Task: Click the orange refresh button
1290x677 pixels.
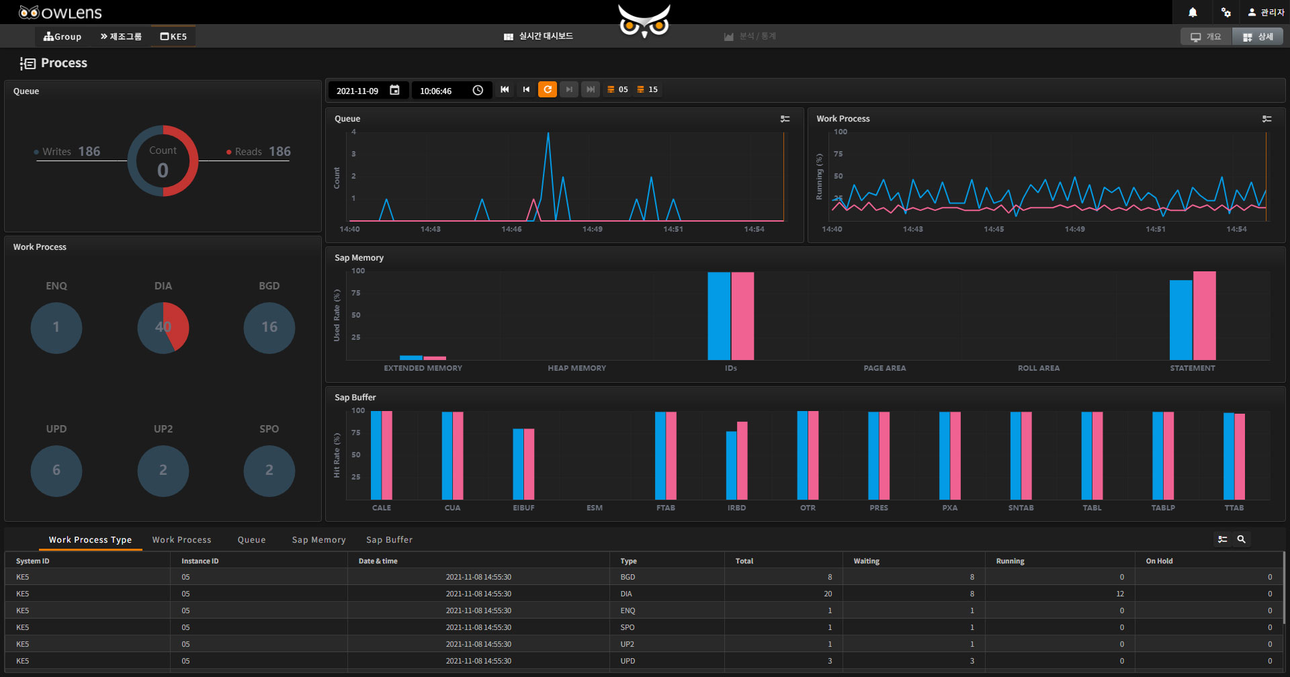Action: 548,89
